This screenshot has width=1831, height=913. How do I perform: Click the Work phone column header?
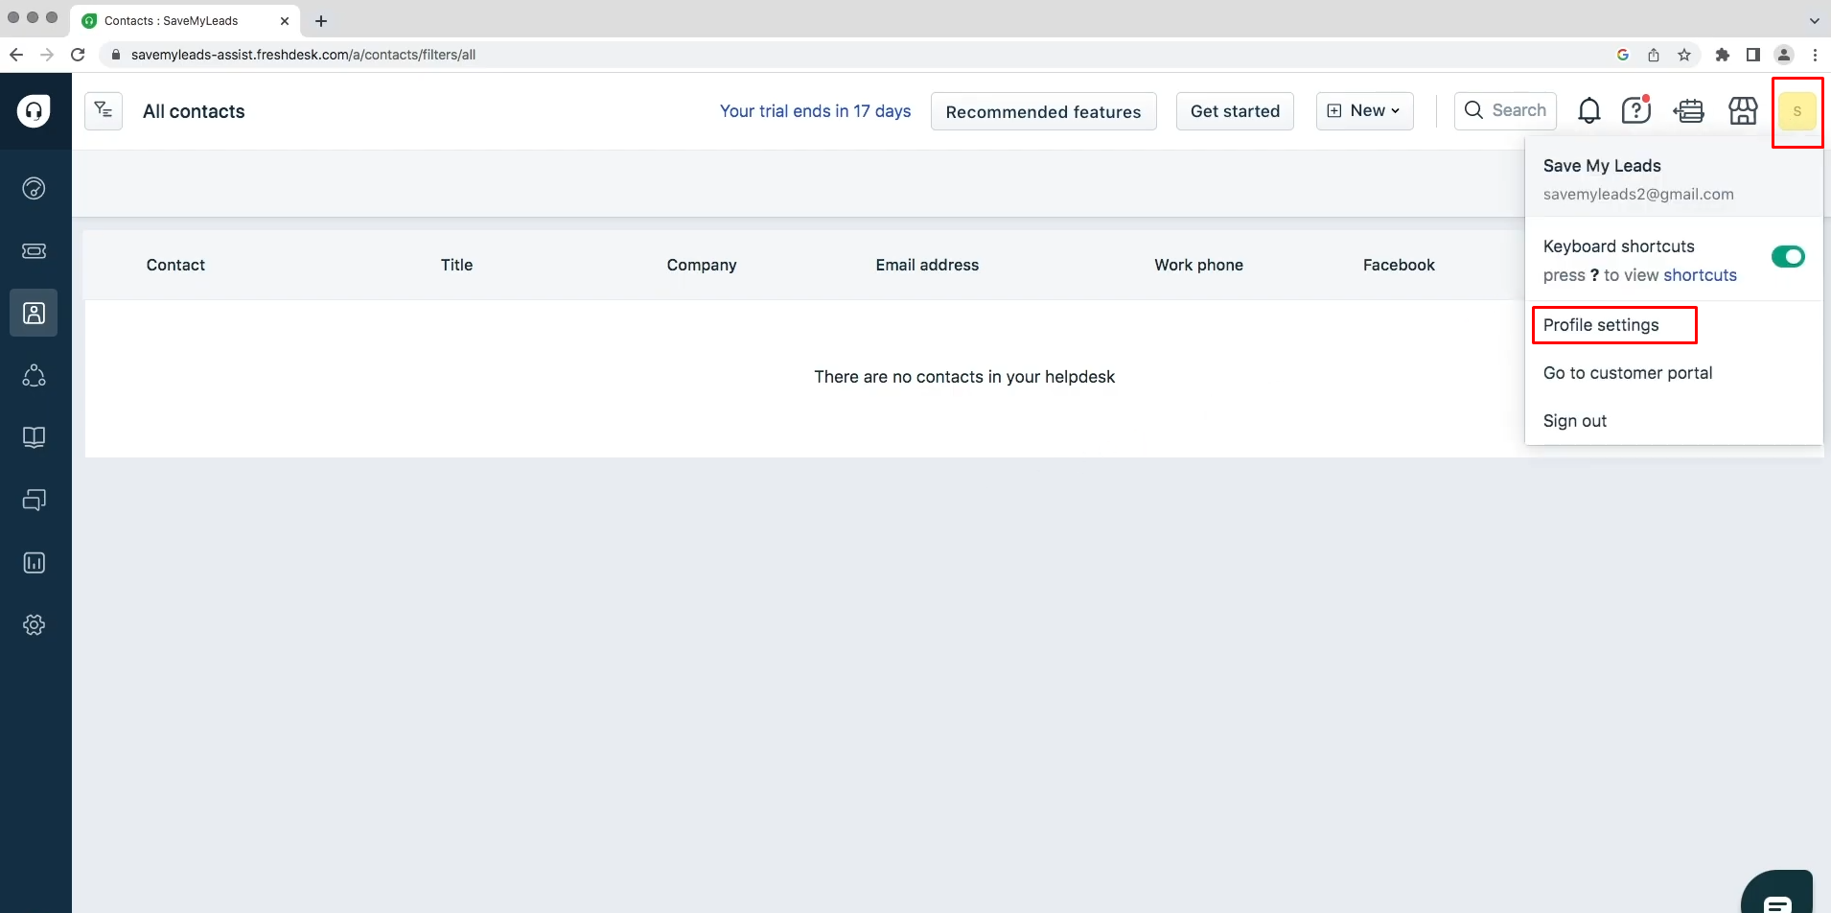coord(1198,265)
